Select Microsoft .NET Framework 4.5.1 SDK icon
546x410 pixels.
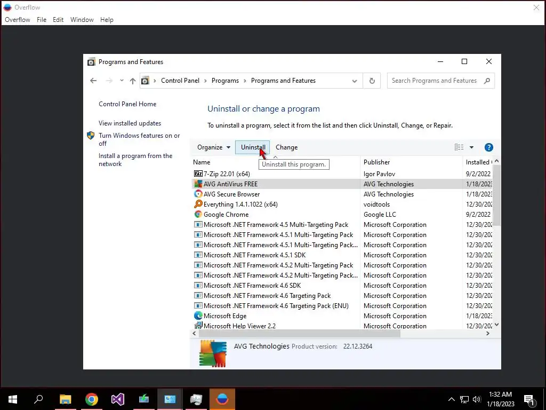pos(198,255)
